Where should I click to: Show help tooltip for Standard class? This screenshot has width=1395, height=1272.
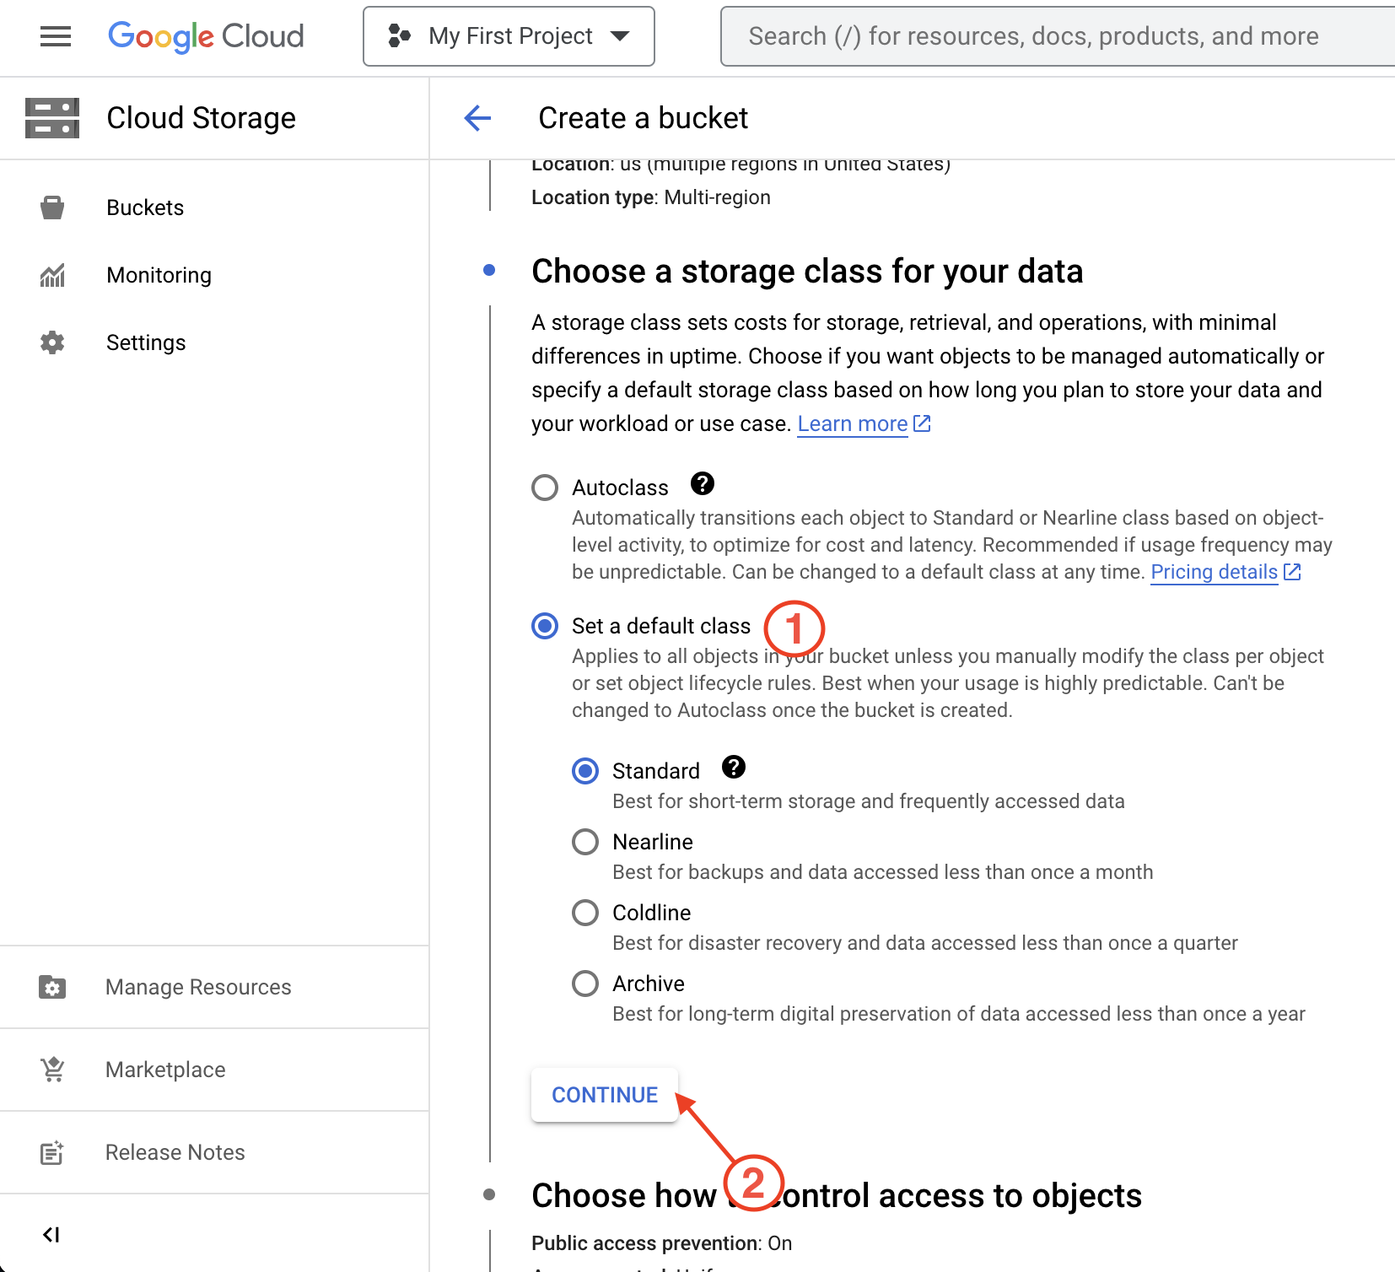[735, 767]
